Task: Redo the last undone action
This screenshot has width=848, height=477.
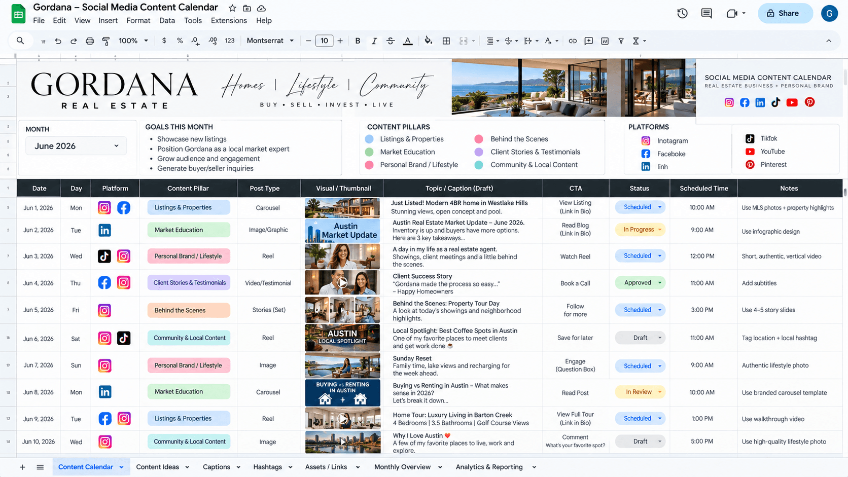Action: [74, 41]
